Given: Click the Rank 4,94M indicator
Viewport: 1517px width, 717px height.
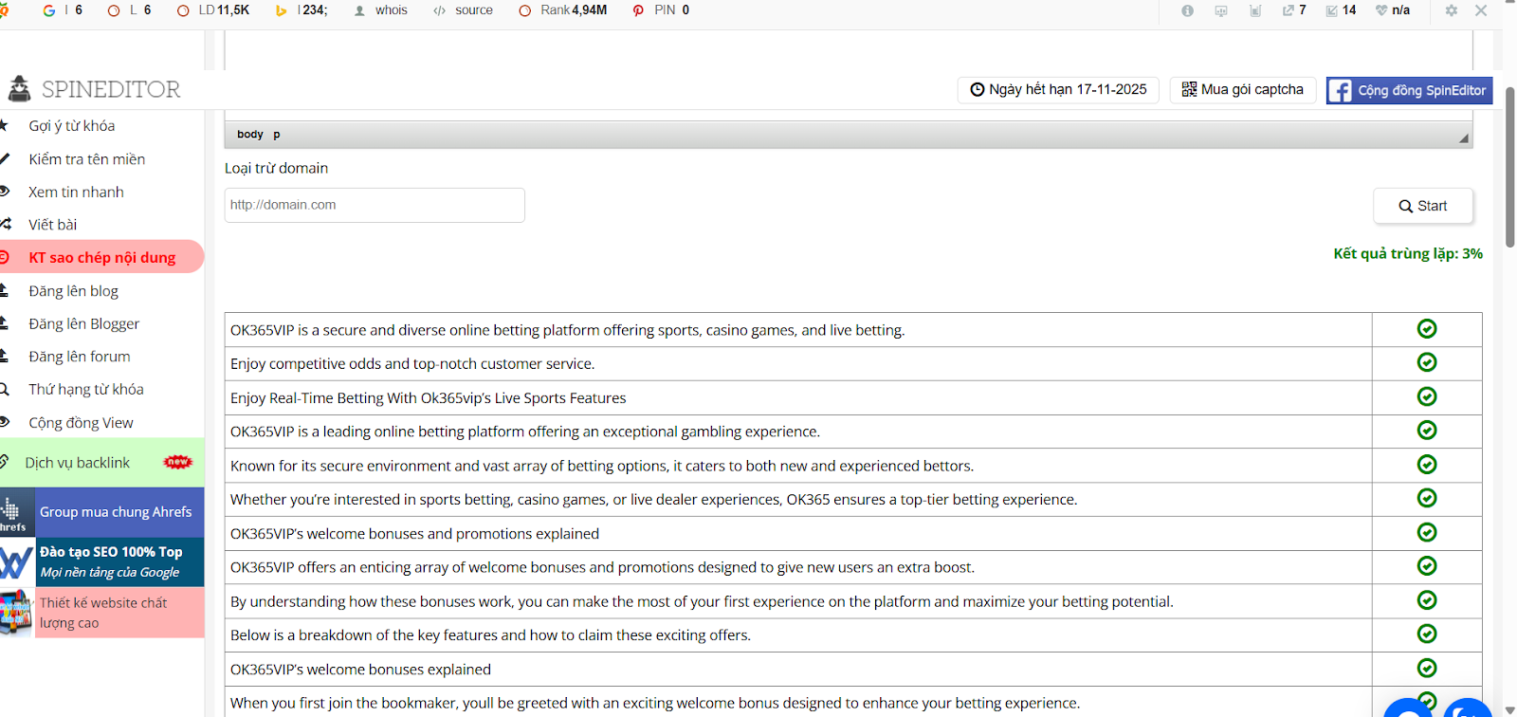Looking at the screenshot, I should tap(563, 10).
